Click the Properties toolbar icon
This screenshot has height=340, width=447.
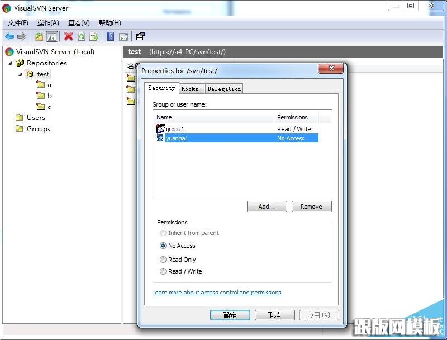coord(140,36)
